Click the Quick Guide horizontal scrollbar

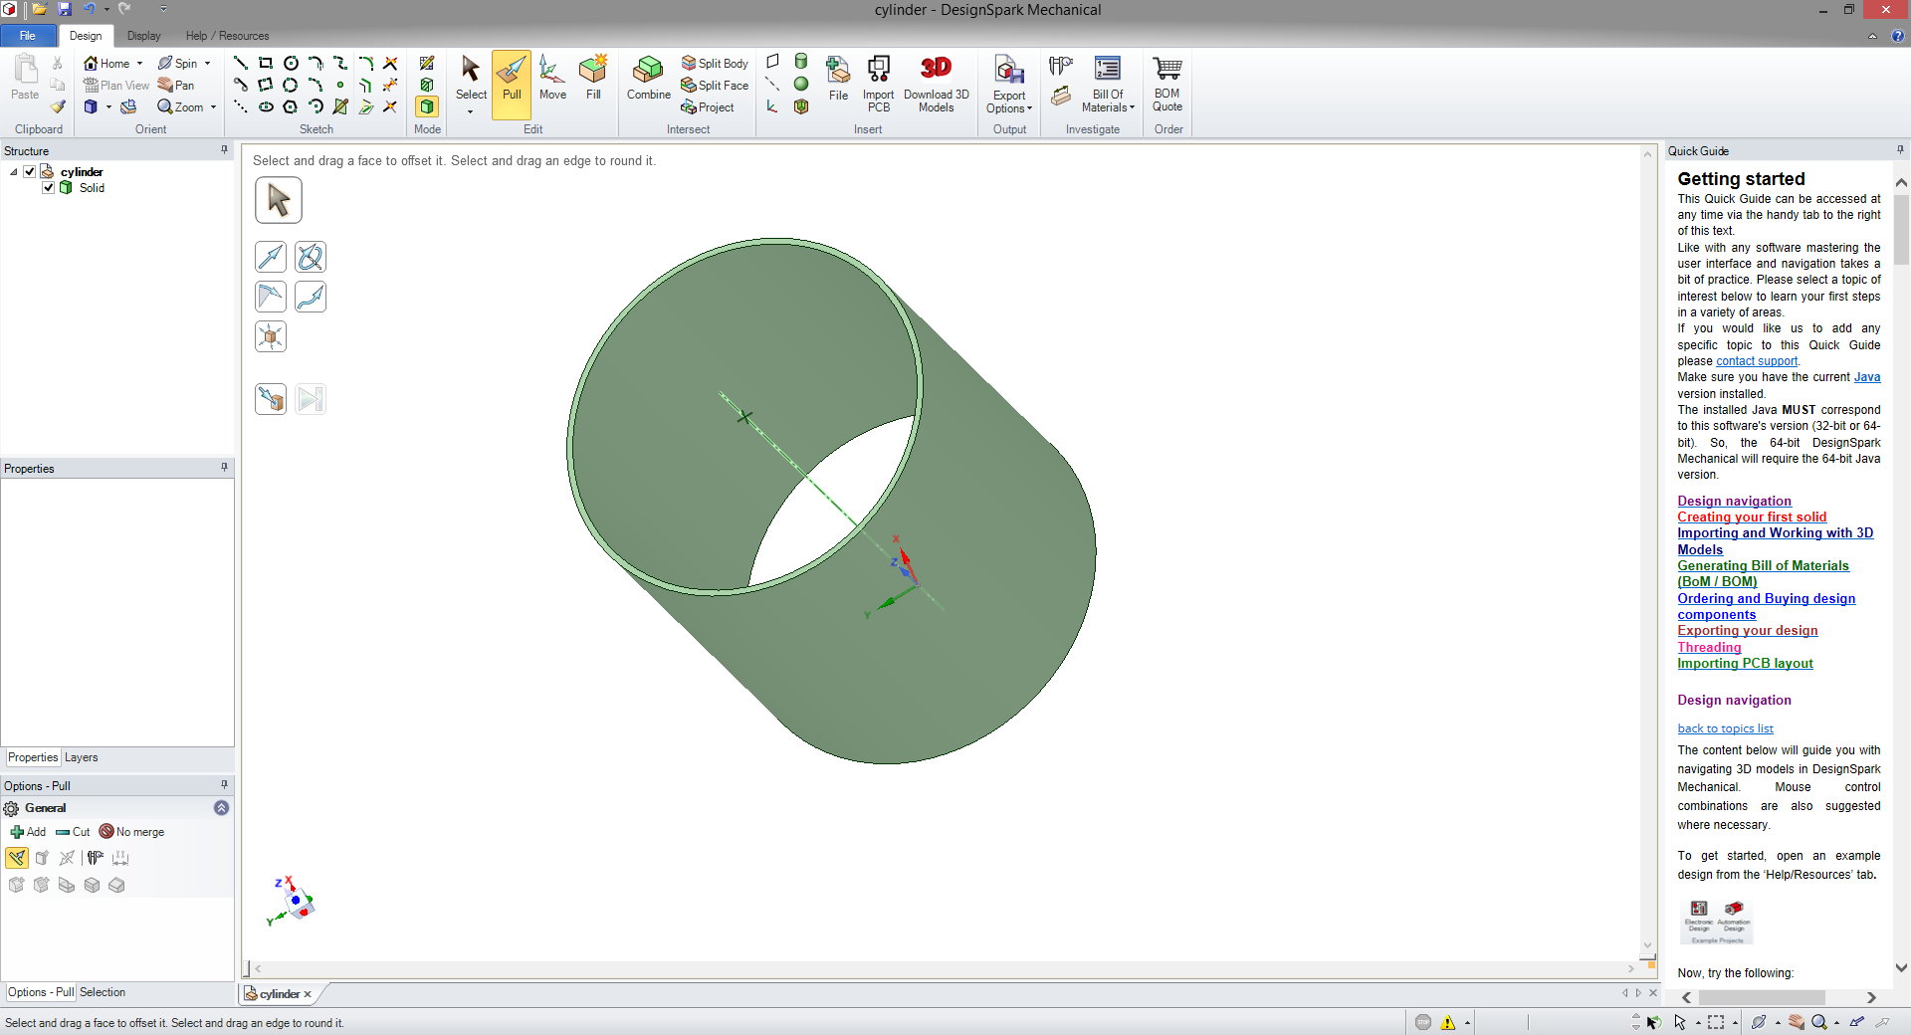[1762, 997]
